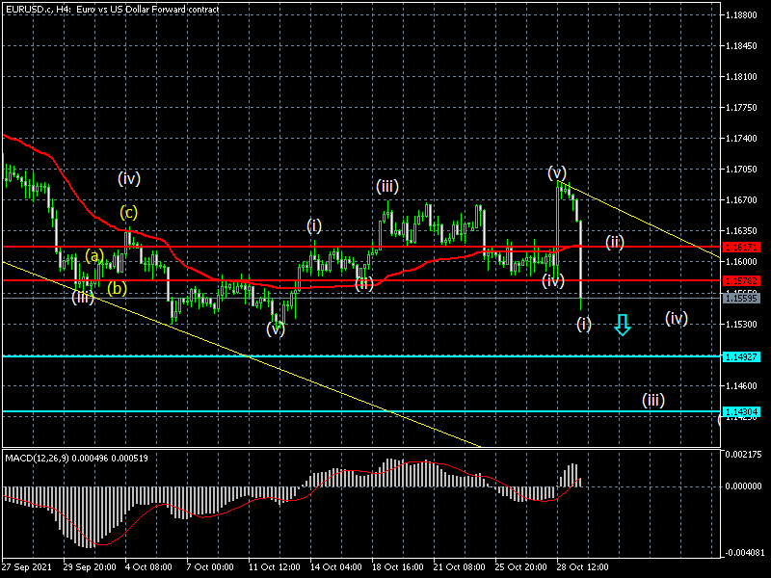Select the current price tag 1.15535
The height and width of the screenshot is (578, 771).
click(746, 299)
